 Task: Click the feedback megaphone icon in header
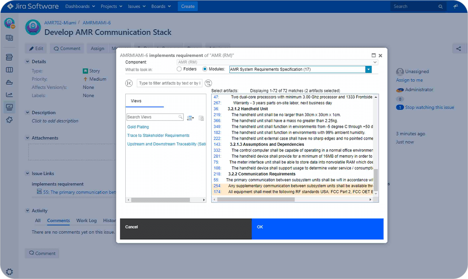coord(456,6)
